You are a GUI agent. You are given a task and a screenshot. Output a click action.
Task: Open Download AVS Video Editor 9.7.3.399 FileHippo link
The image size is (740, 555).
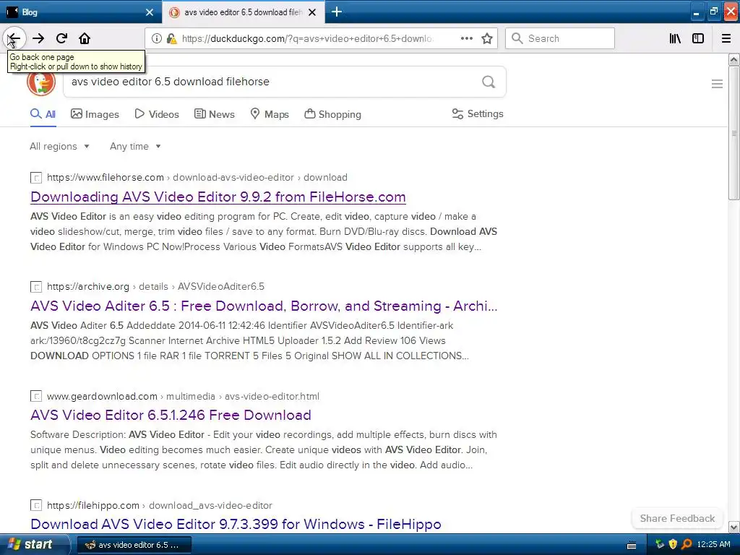coord(236,524)
